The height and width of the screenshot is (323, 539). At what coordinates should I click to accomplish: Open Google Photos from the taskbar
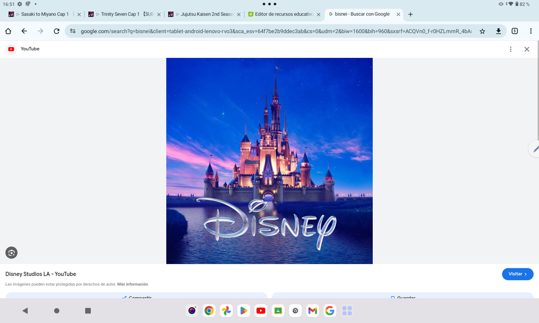click(x=226, y=310)
